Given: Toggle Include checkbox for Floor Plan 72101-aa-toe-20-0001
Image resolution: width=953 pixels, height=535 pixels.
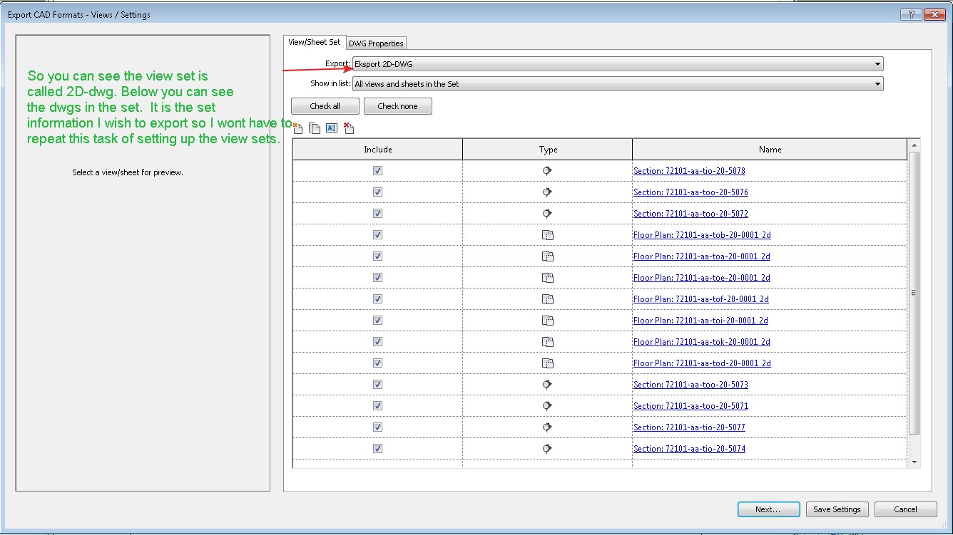Looking at the screenshot, I should coord(377,278).
